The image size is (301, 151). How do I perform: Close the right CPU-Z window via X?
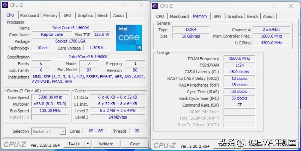coord(291,6)
